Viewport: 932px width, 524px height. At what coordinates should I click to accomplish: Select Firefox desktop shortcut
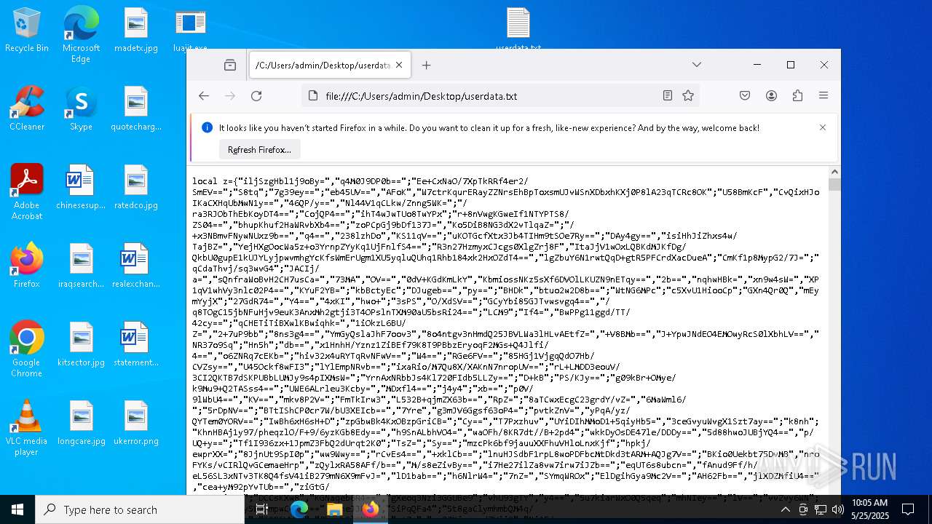coord(27,266)
